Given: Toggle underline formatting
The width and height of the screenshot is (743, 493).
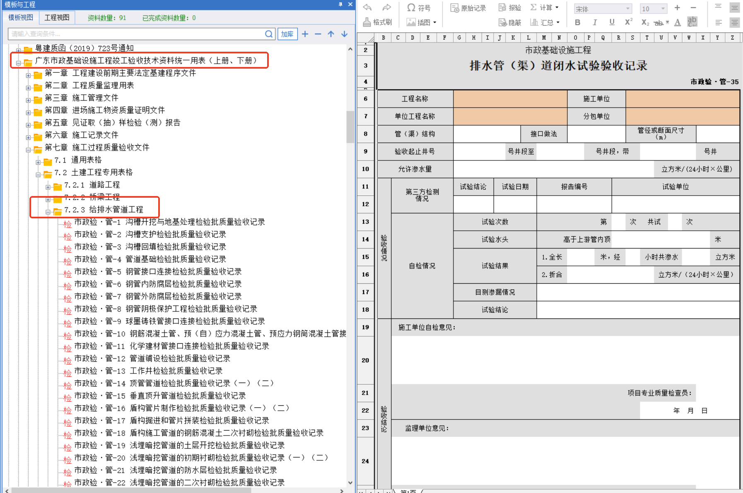Looking at the screenshot, I should tap(612, 22).
